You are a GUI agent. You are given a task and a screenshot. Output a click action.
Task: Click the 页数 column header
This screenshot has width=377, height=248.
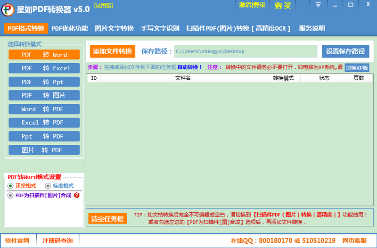359,78
